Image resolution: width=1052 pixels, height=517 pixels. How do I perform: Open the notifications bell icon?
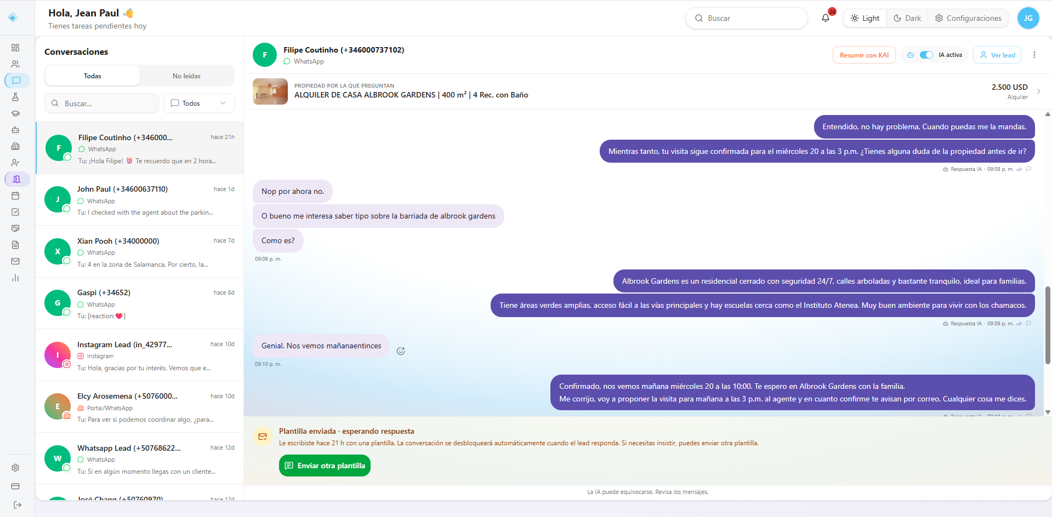[x=826, y=18]
